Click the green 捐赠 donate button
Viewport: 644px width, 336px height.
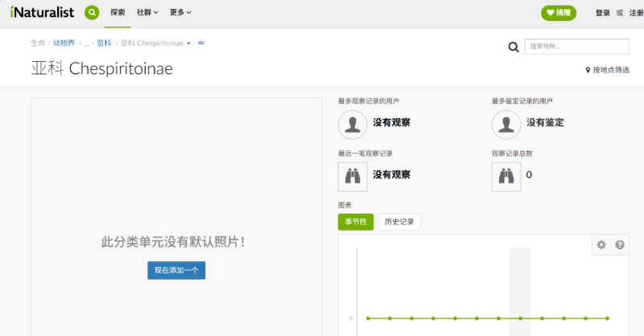559,13
